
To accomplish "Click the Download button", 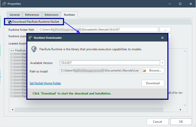I will [x=153, y=83].
